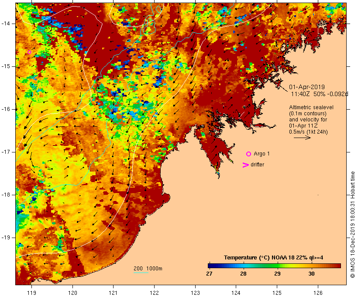The height and width of the screenshot is (297, 358).
Task: Click the magenta Argo float marker near 119°E
Action: point(29,52)
